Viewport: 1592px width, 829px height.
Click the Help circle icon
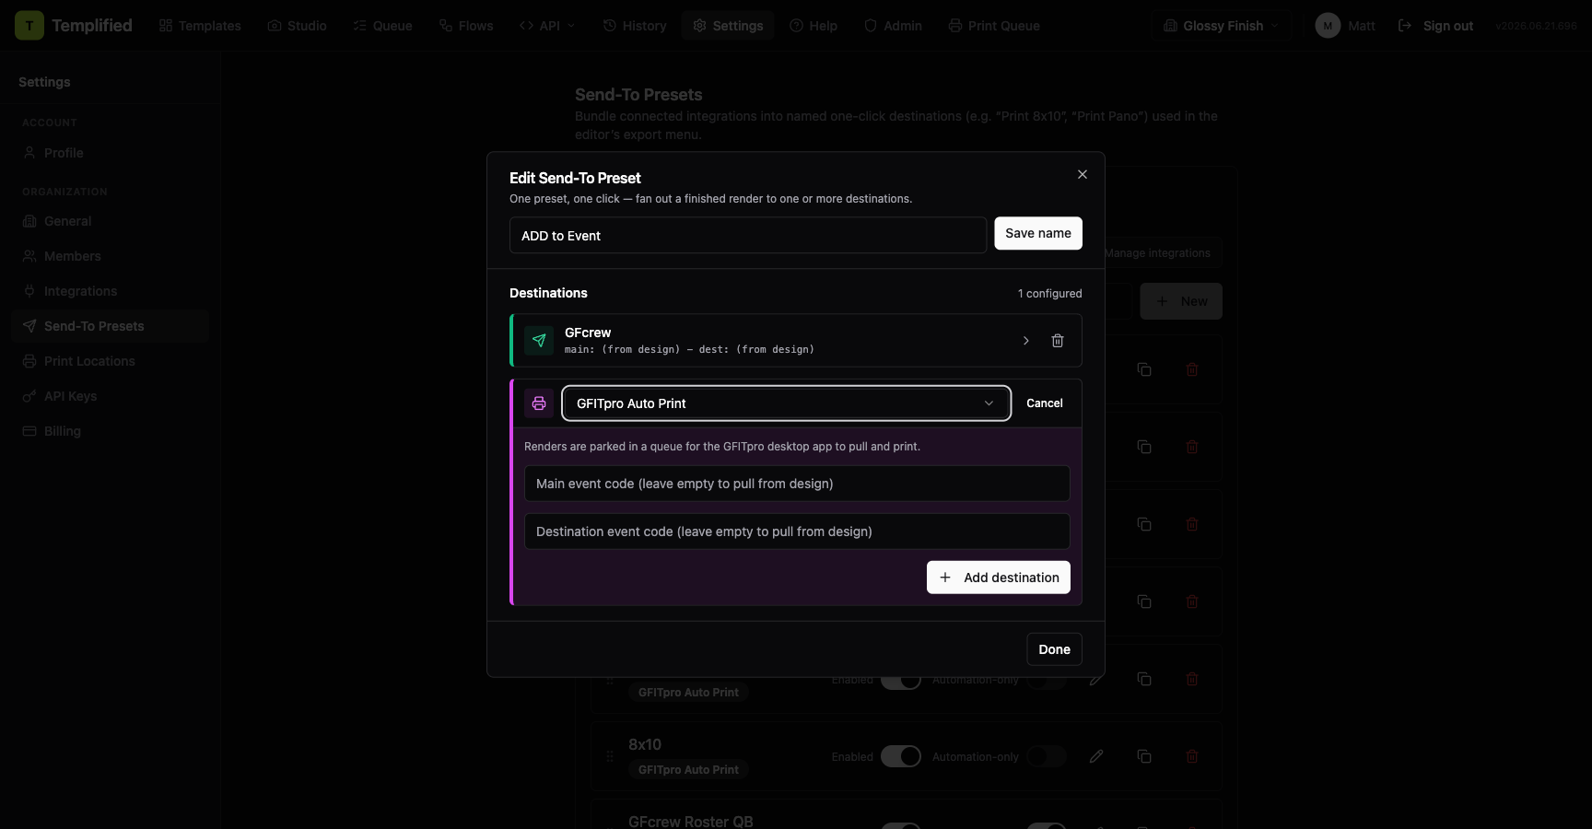pos(797,26)
